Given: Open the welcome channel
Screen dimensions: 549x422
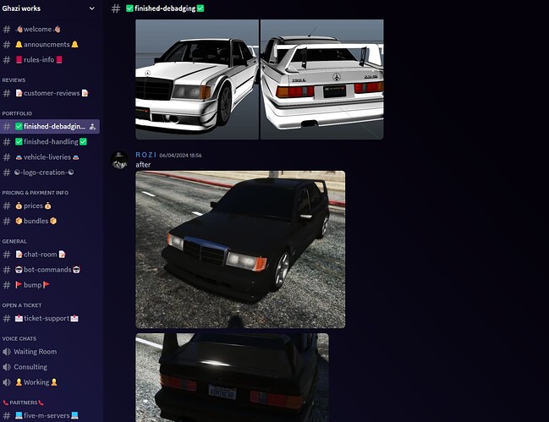Looking at the screenshot, I should coord(38,29).
